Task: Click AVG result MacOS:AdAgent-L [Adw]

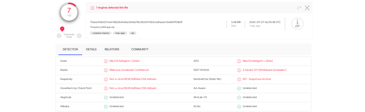Action: [258, 61]
